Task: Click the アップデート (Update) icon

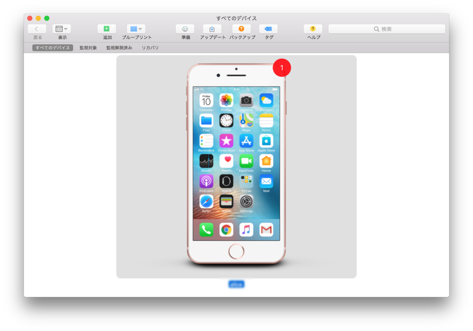Action: click(x=212, y=29)
